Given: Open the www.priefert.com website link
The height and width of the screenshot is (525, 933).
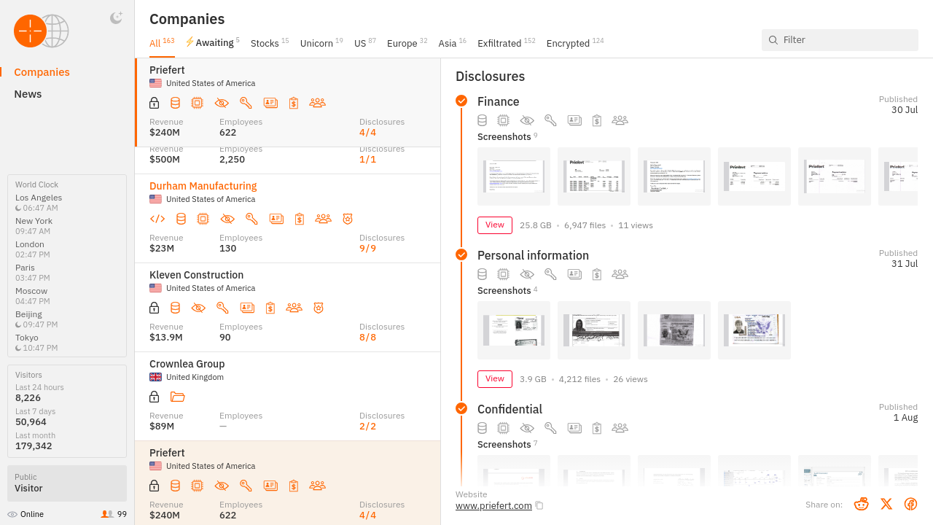Looking at the screenshot, I should [x=493, y=506].
